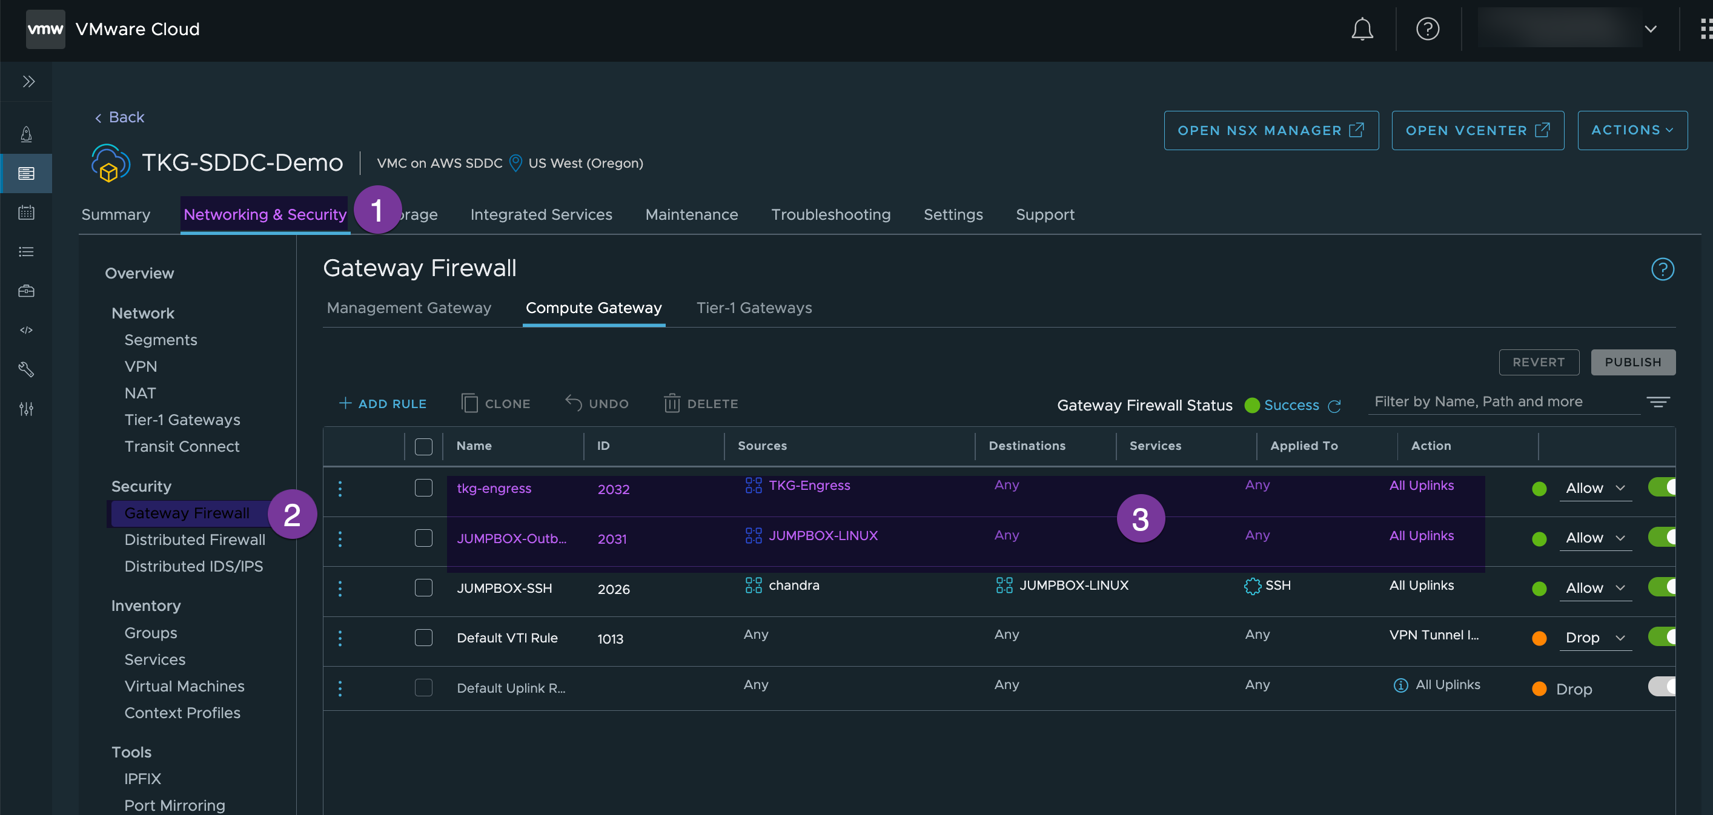The width and height of the screenshot is (1713, 815).
Task: Open the Tier-1 Gateways firewall tab
Action: tap(754, 308)
